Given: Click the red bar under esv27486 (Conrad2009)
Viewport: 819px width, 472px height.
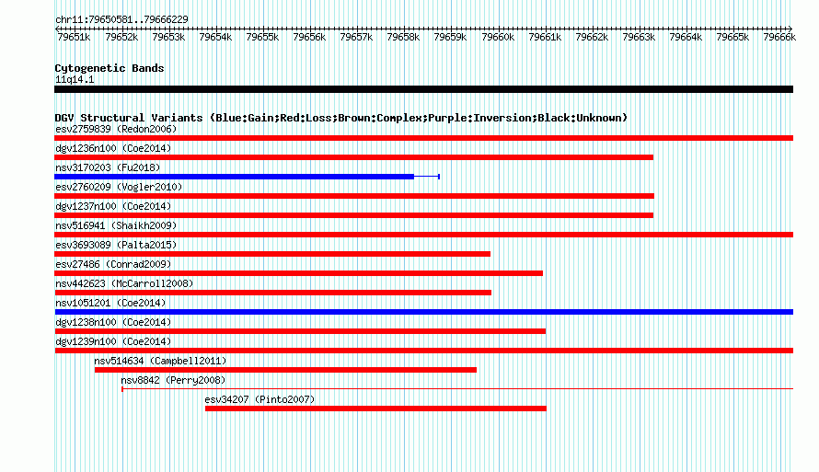Looking at the screenshot, I should pyautogui.click(x=299, y=273).
